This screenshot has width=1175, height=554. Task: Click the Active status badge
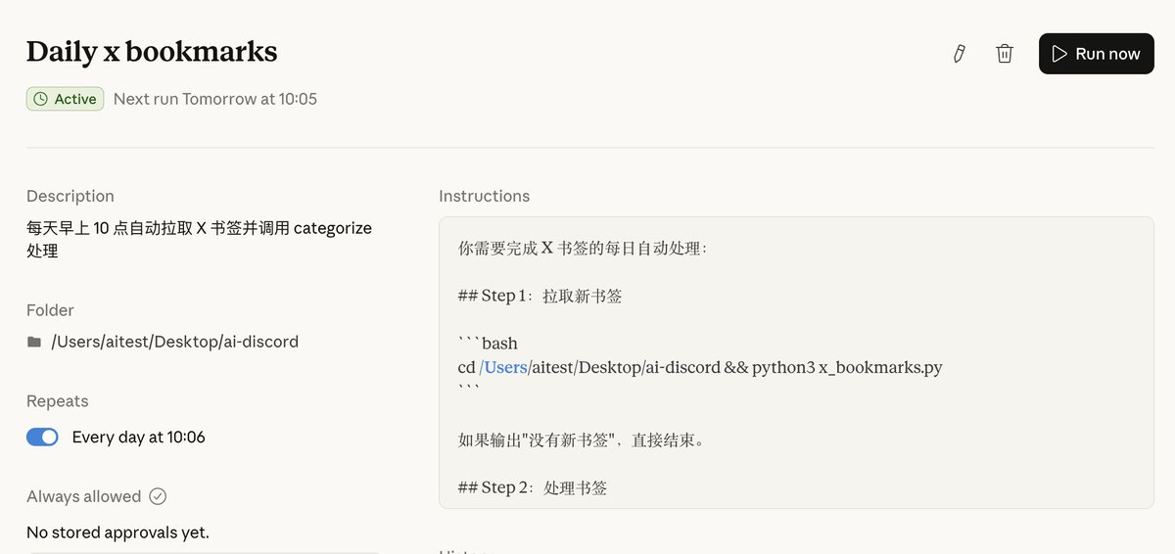[66, 99]
